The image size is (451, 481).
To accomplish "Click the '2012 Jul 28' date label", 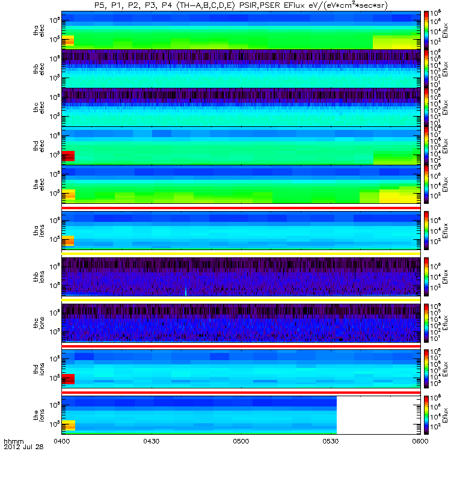I will pyautogui.click(x=23, y=447).
